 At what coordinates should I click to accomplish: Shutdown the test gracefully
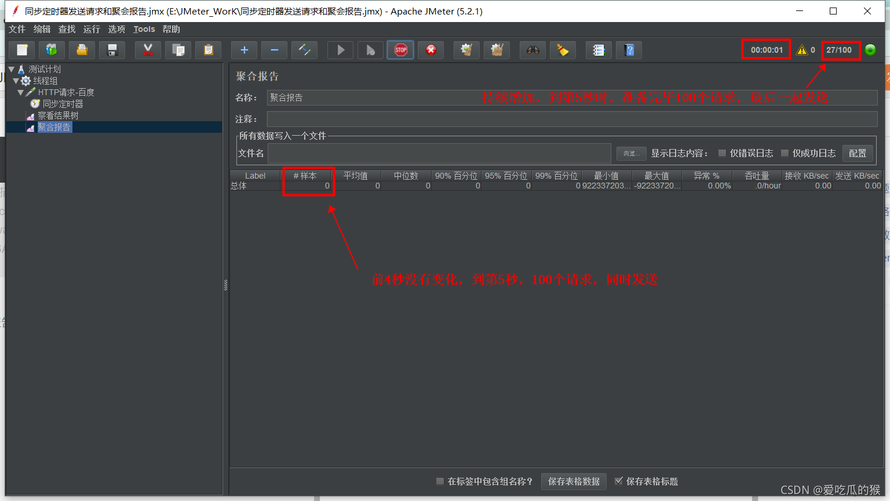coord(430,50)
